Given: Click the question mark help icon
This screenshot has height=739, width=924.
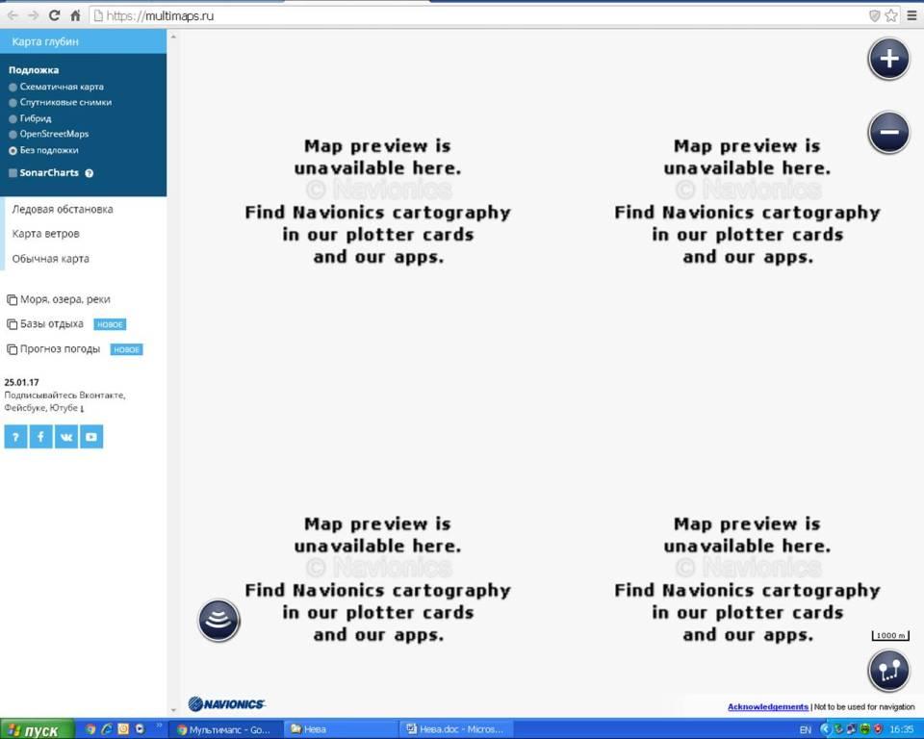Looking at the screenshot, I should click(x=15, y=437).
